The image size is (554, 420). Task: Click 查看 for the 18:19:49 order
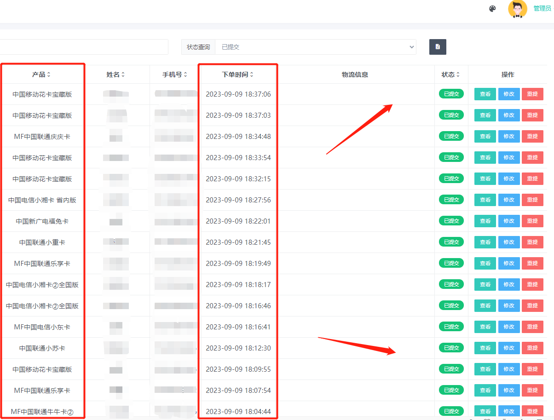pos(485,264)
